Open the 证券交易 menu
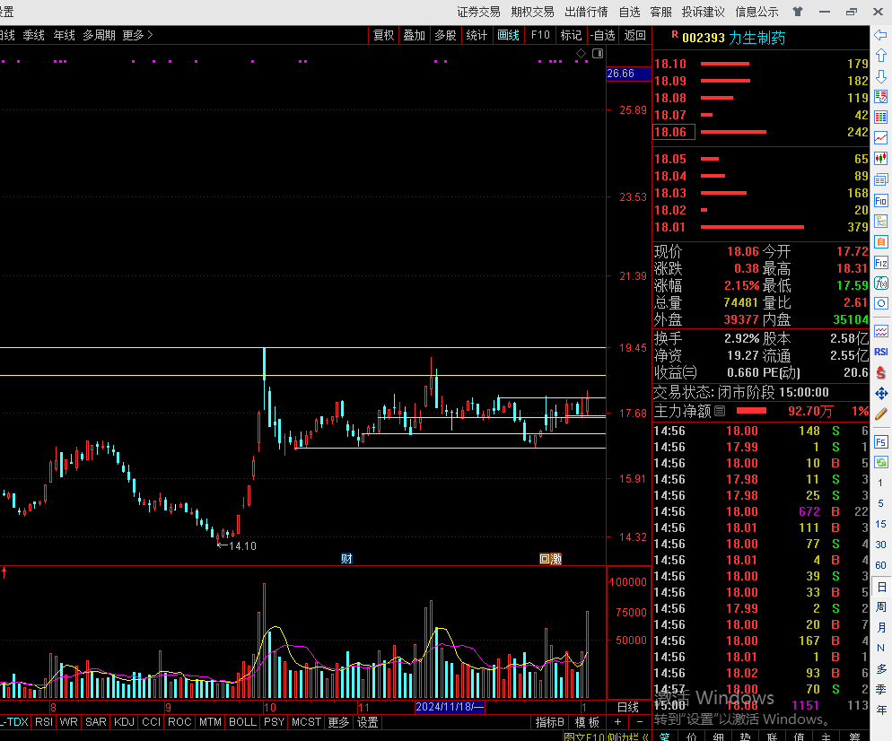The width and height of the screenshot is (892, 741). click(478, 12)
